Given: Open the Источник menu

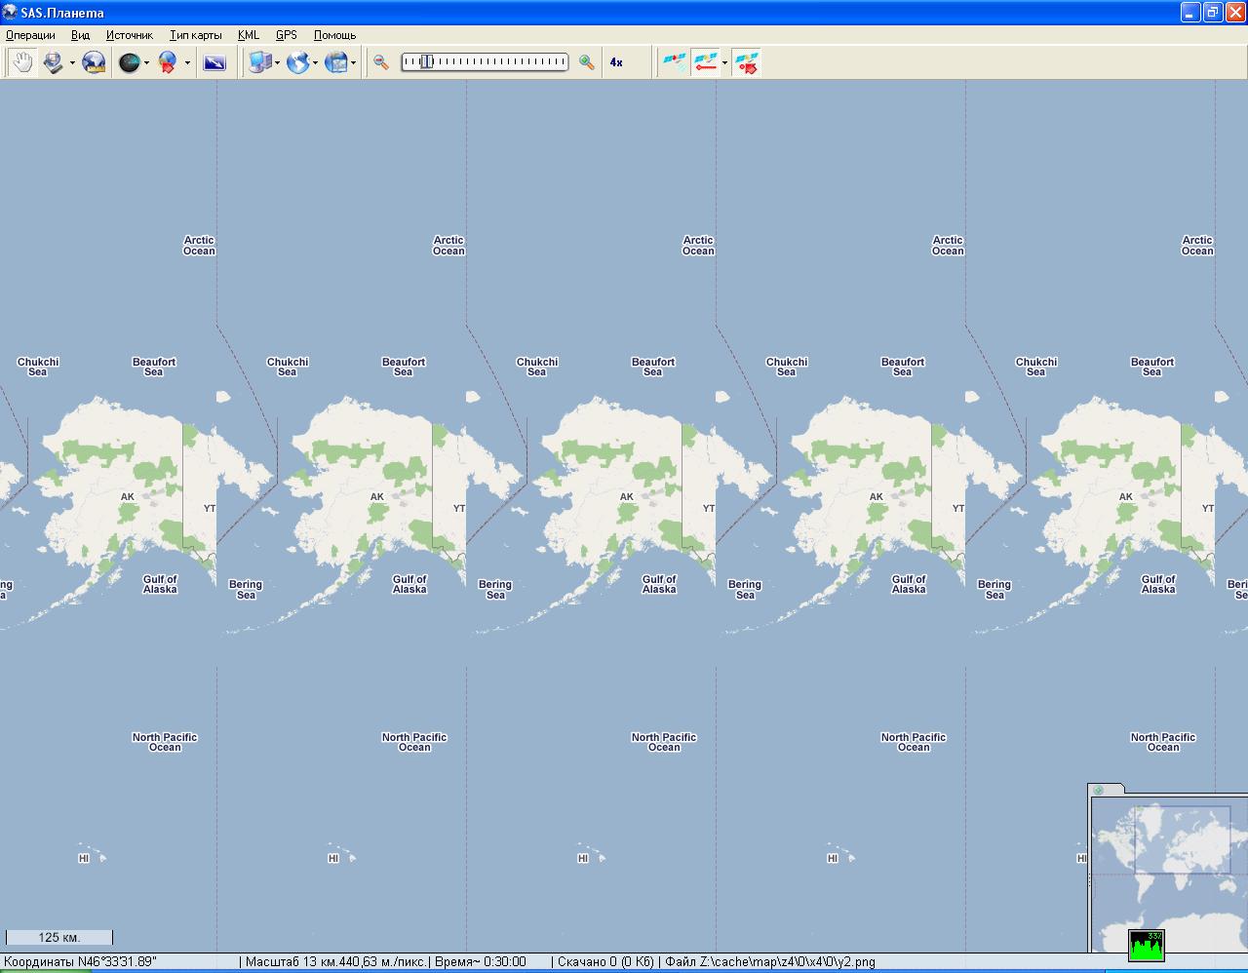Looking at the screenshot, I should pos(130,35).
